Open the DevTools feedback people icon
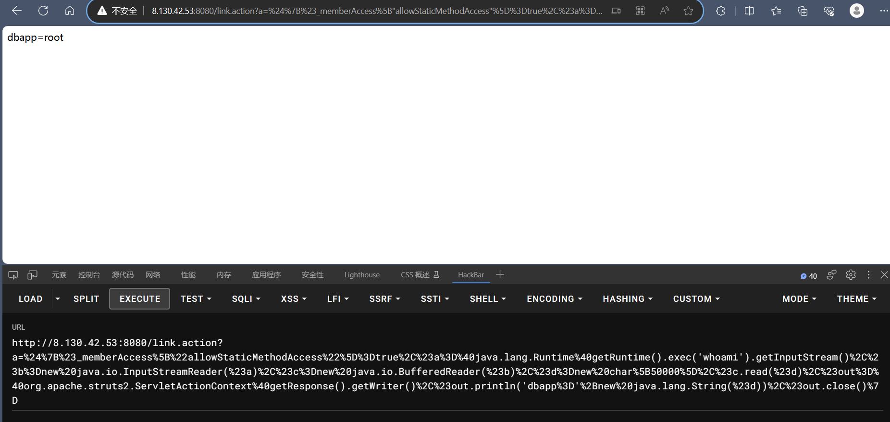The width and height of the screenshot is (890, 422). [x=831, y=275]
